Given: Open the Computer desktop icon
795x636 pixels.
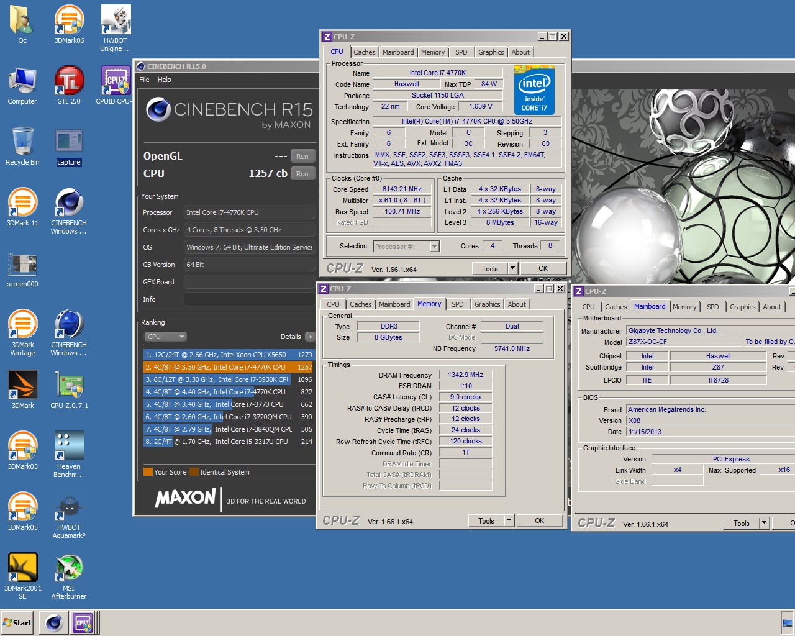Looking at the screenshot, I should 22,86.
